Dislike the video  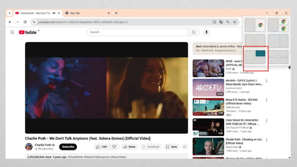click(x=114, y=147)
